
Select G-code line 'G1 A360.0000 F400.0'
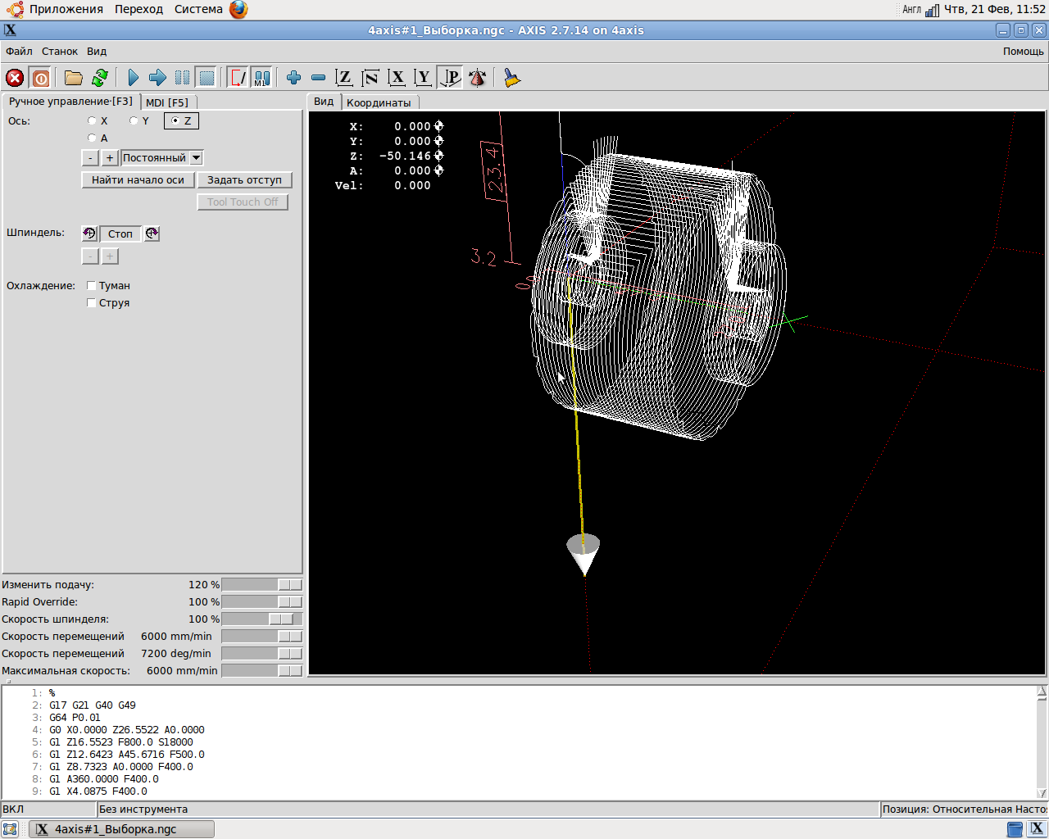pos(104,779)
